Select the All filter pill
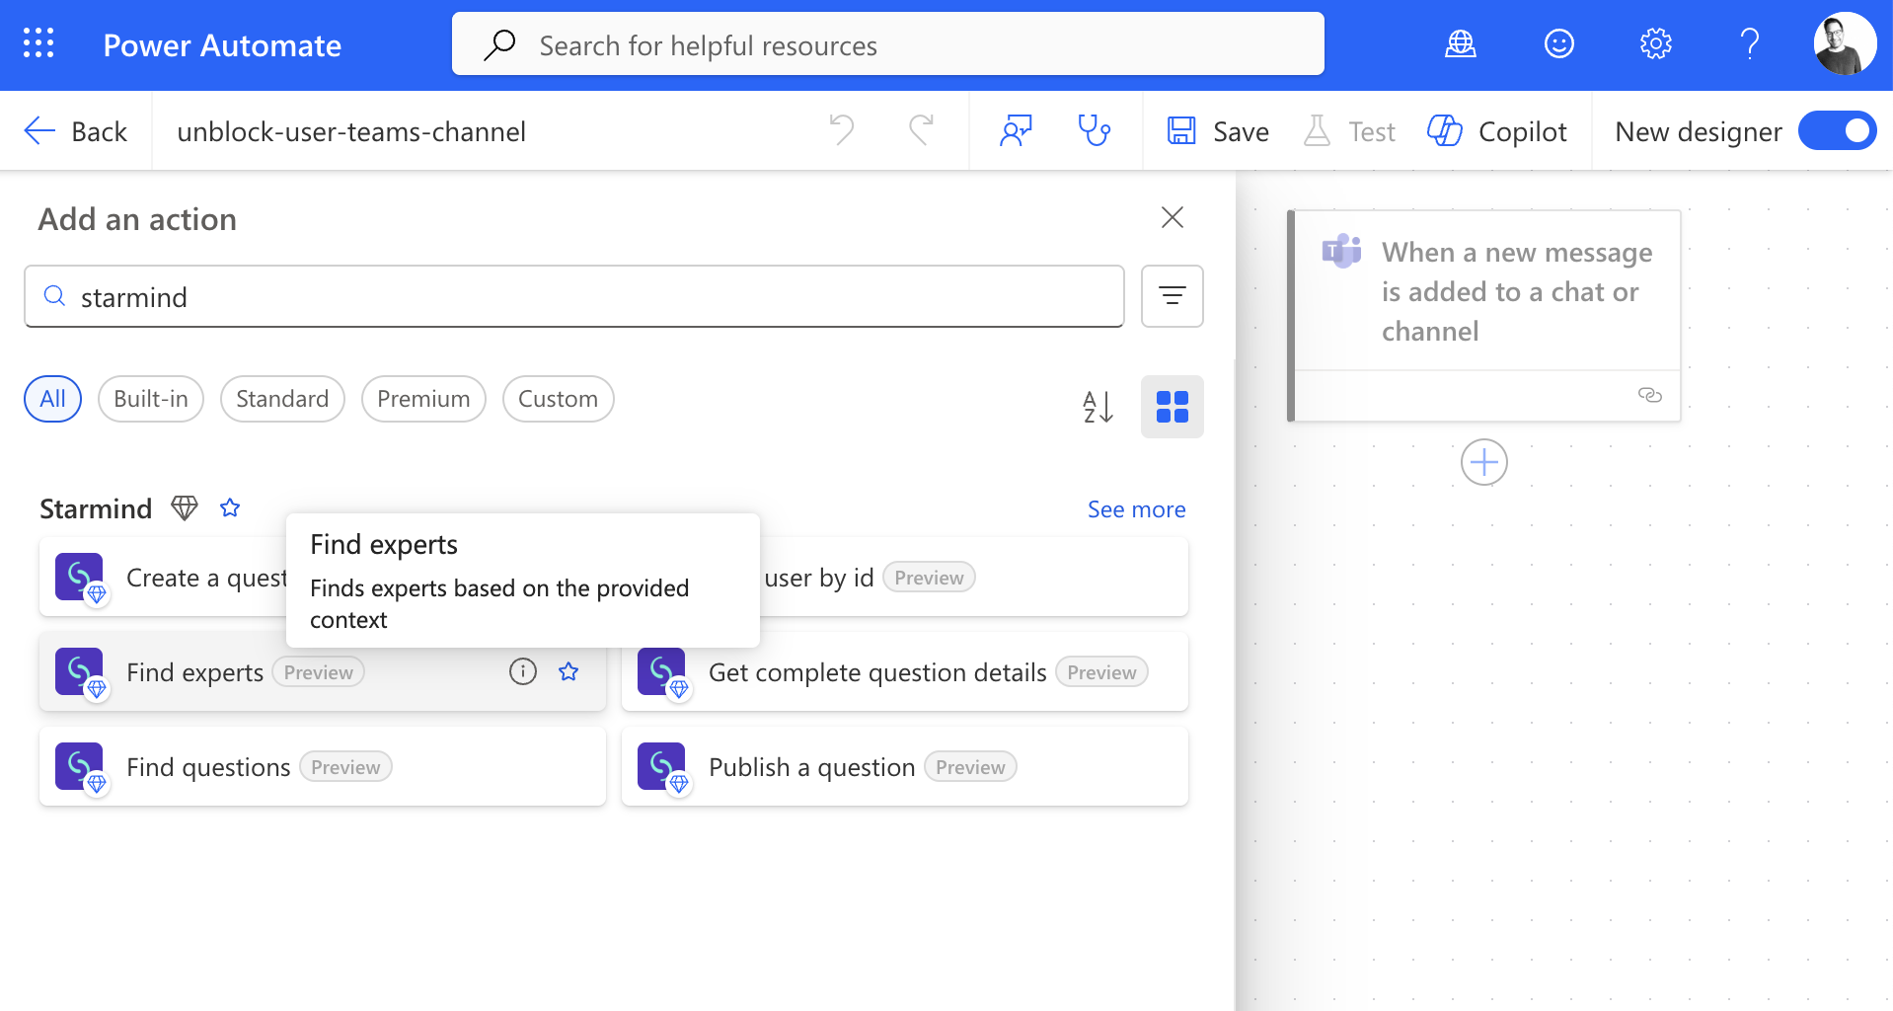Screen dimensions: 1893x1011 tap(52, 399)
